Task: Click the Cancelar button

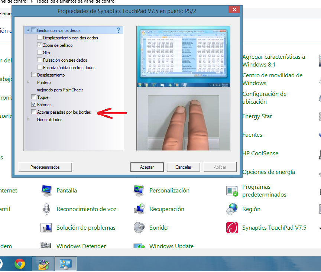Action: (x=184, y=167)
